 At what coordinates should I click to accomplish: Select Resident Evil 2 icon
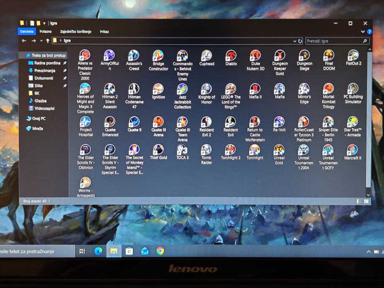(206, 126)
